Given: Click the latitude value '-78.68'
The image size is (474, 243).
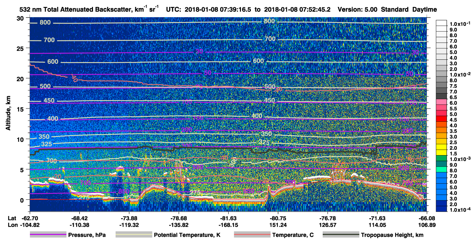Looking at the screenshot, I should 178,218.
